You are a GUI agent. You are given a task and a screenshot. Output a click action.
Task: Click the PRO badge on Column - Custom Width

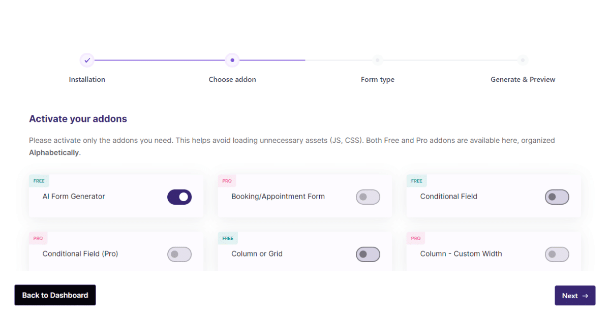point(416,238)
